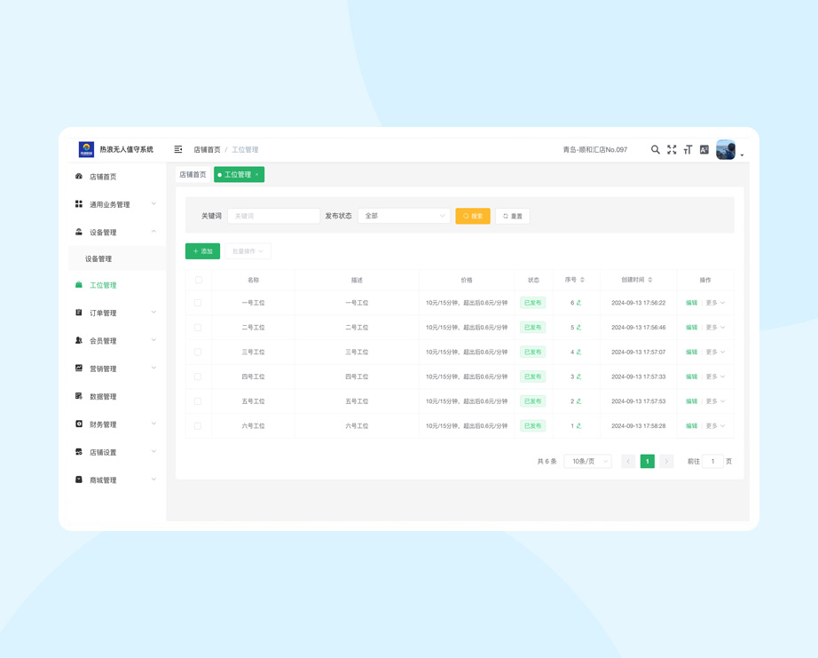
Task: Open 更多 dropdown for 六号工位 row
Action: click(715, 426)
